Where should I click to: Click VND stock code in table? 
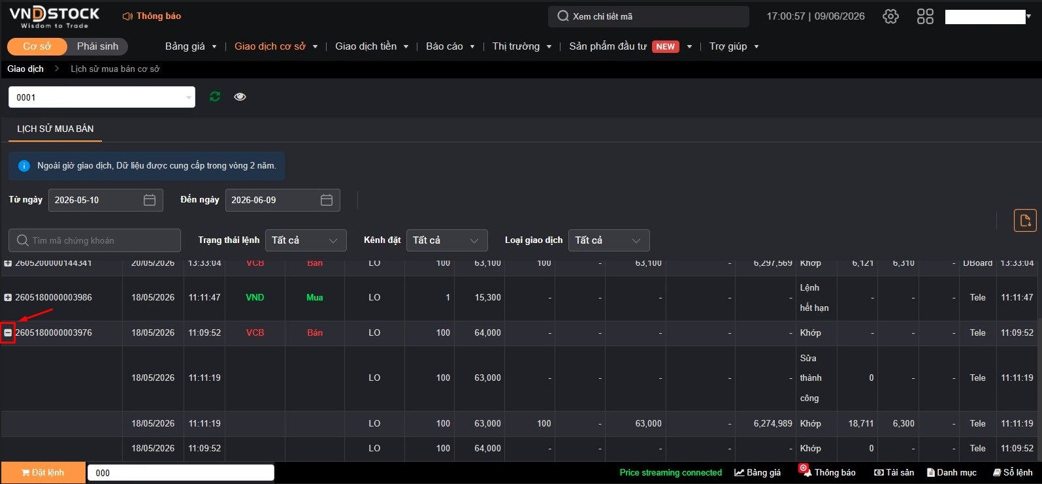click(x=255, y=297)
